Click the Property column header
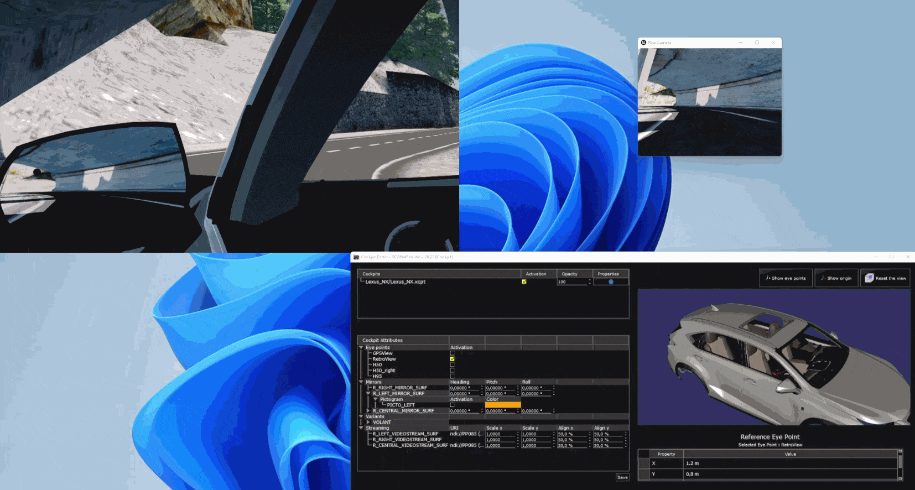 tap(666, 454)
